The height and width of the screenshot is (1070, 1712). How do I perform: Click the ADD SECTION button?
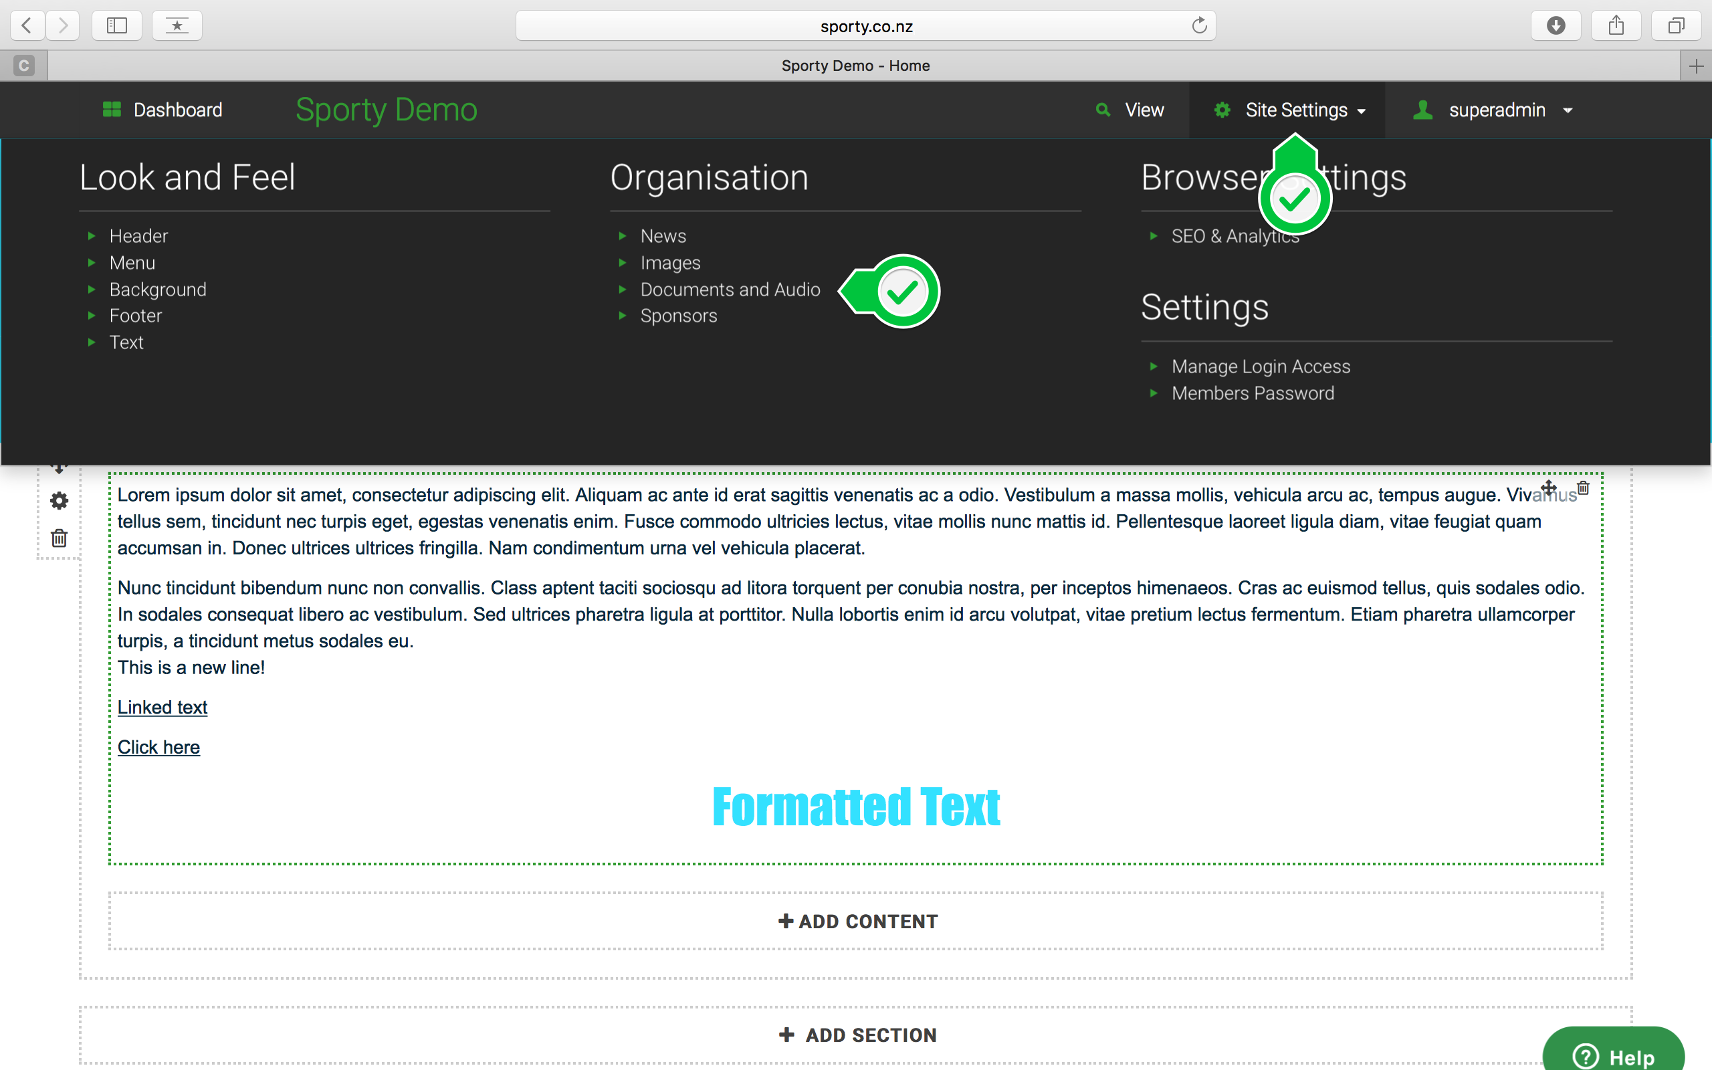point(856,1035)
